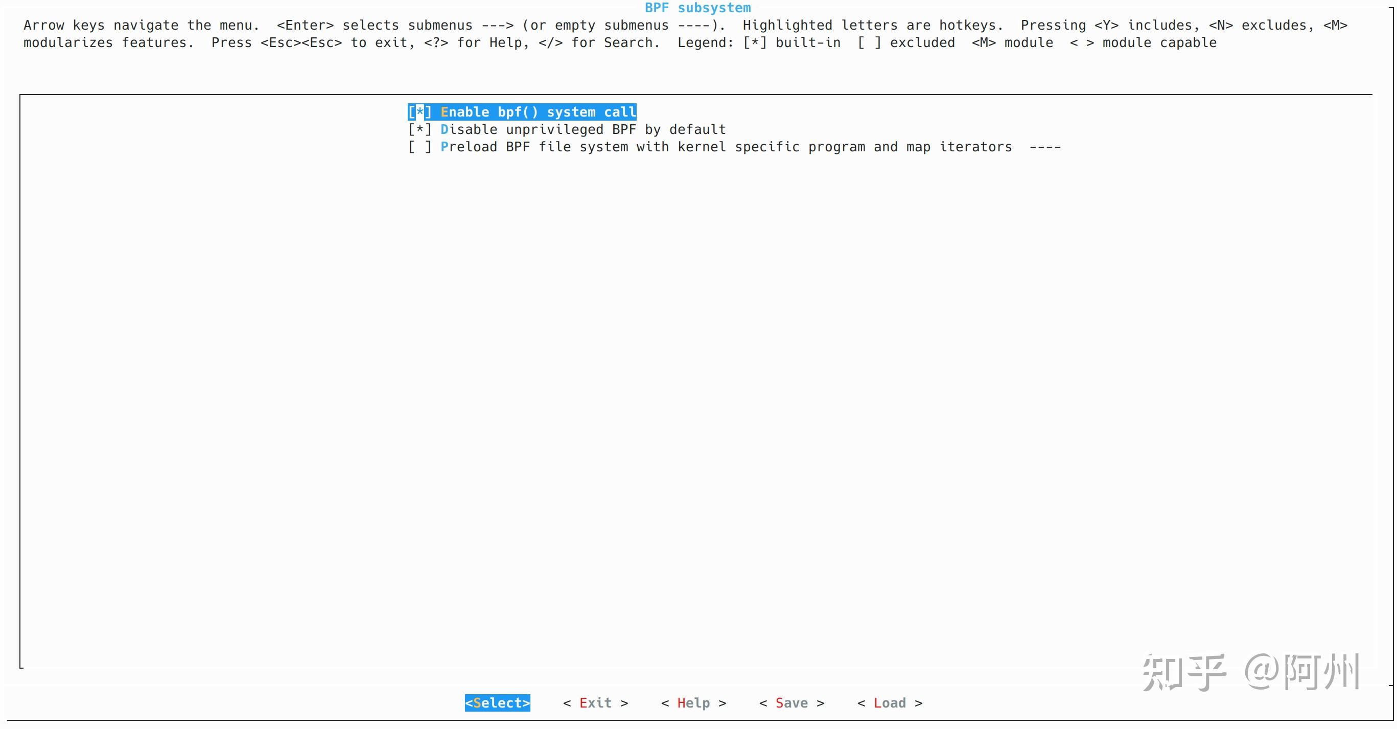Click the red E hotkey letter in Exit
Viewport: 1397px width, 729px height.
click(x=584, y=703)
